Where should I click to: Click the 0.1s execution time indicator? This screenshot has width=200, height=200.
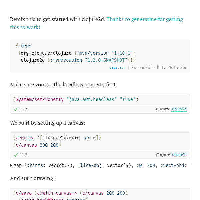point(24,109)
